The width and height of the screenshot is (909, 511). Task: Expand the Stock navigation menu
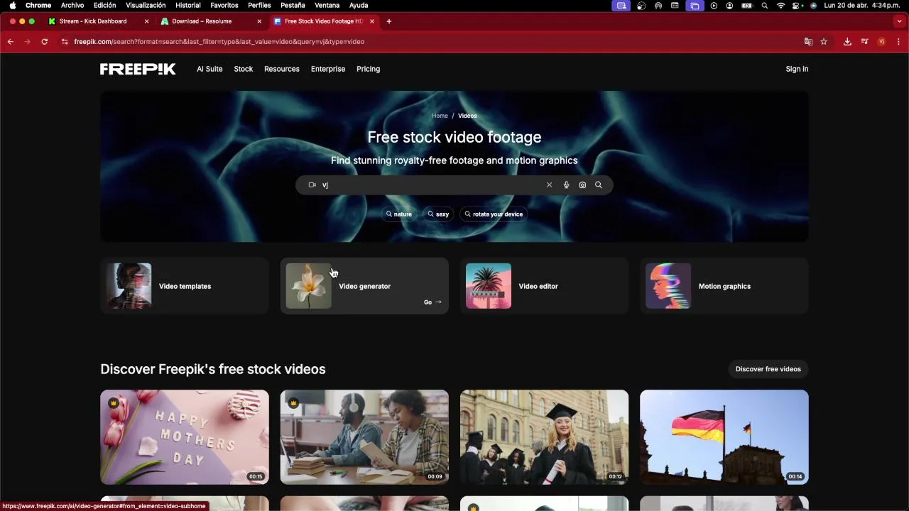pyautogui.click(x=244, y=69)
